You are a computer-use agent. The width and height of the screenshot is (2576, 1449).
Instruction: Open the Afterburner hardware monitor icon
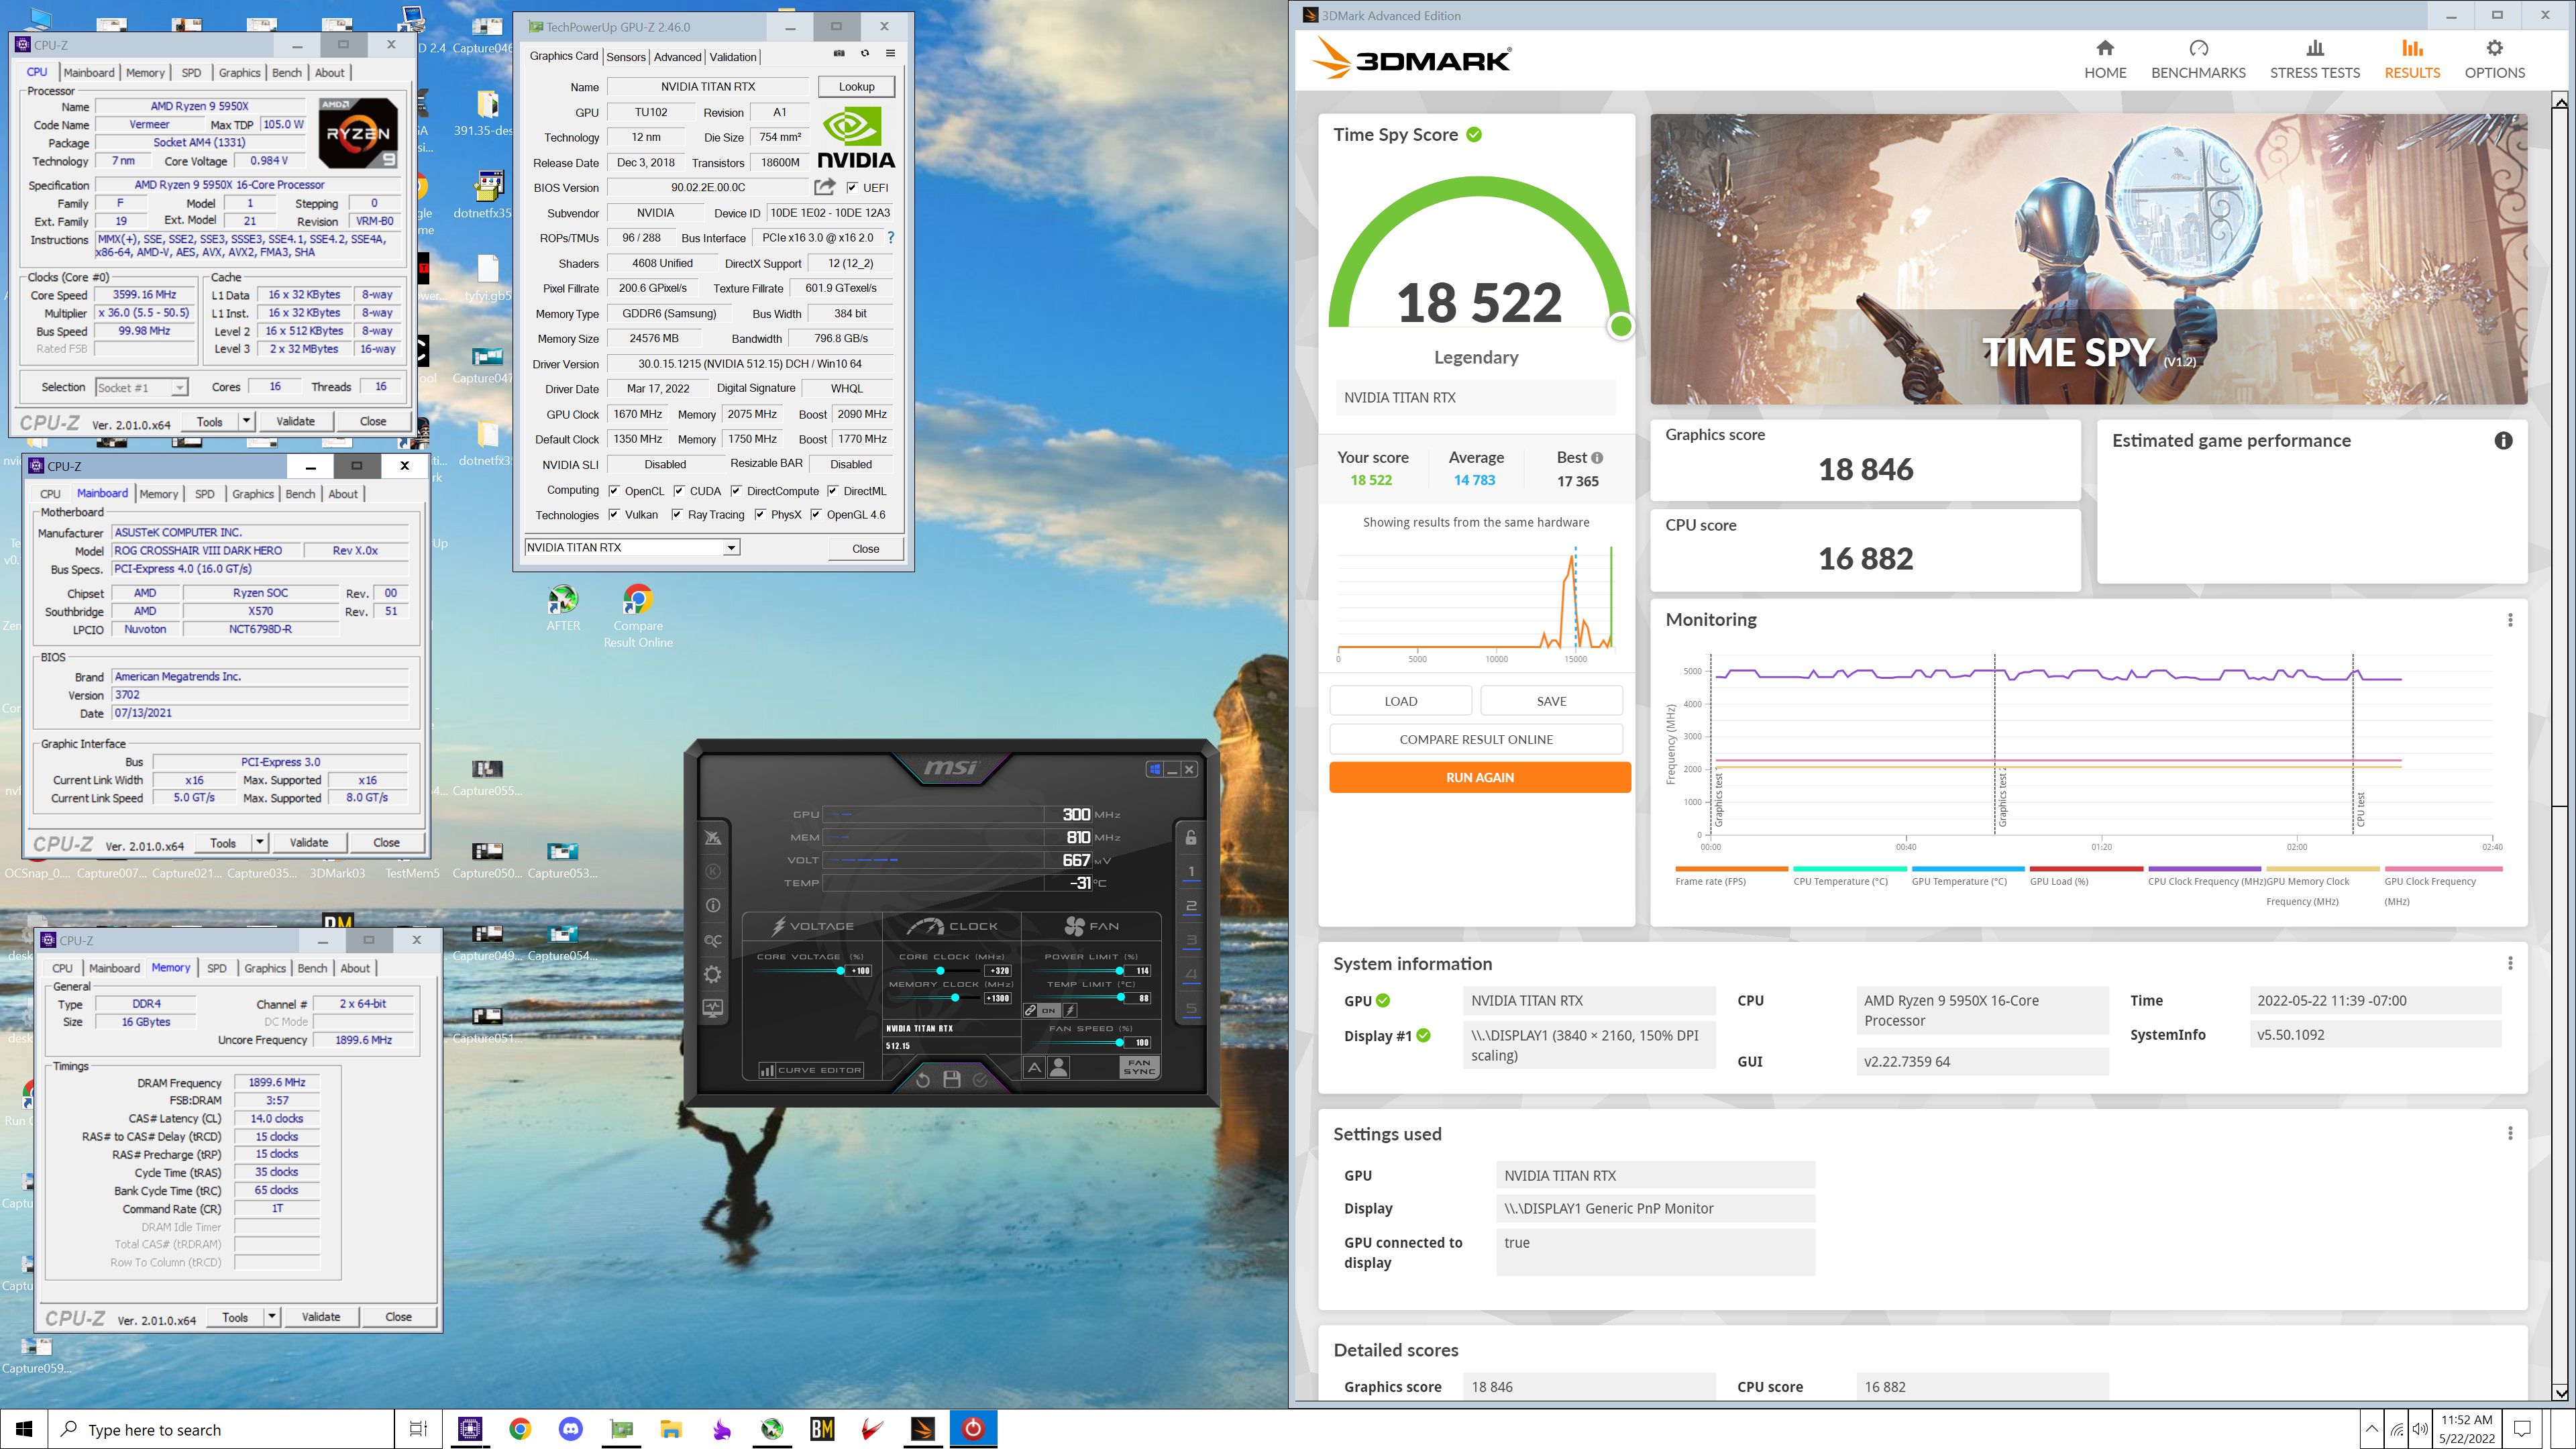point(713,1008)
